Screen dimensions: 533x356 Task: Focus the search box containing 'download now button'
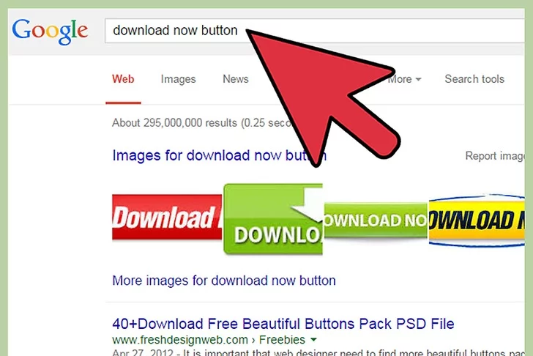[x=176, y=31]
